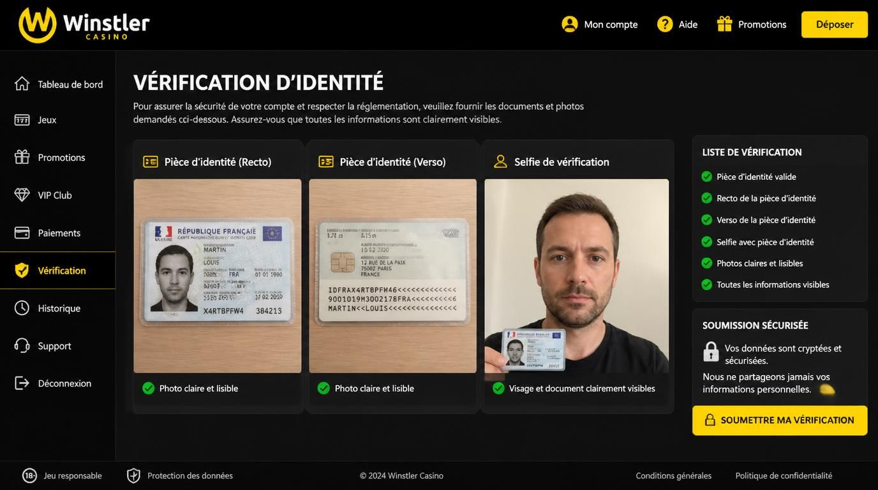Click the sidebar Promotions gift icon
Viewport: 878px width, 490px height.
(x=22, y=157)
